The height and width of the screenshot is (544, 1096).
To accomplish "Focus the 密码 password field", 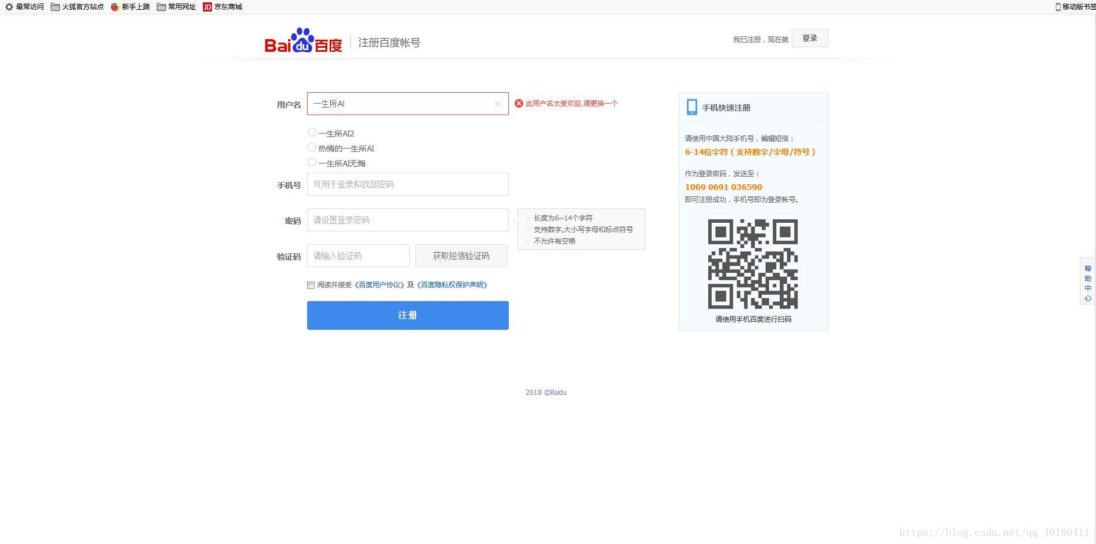I will coord(407,220).
